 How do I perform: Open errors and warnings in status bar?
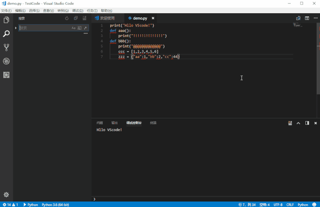(10, 204)
